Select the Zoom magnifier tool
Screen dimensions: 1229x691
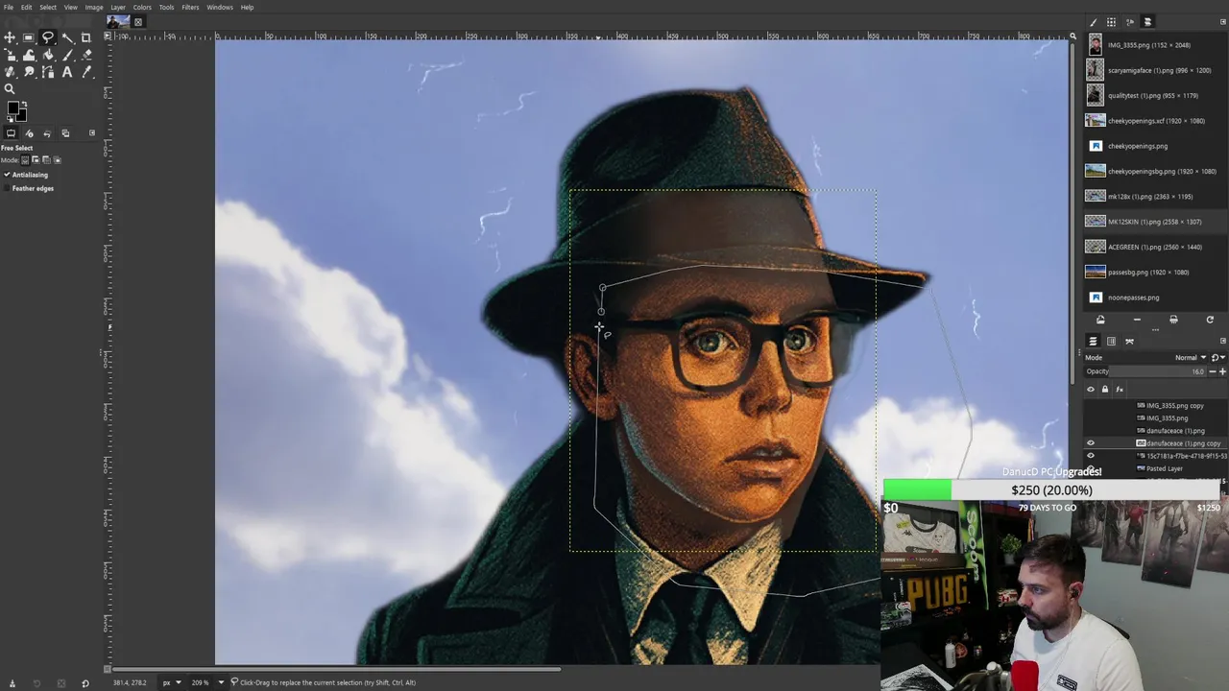click(10, 89)
